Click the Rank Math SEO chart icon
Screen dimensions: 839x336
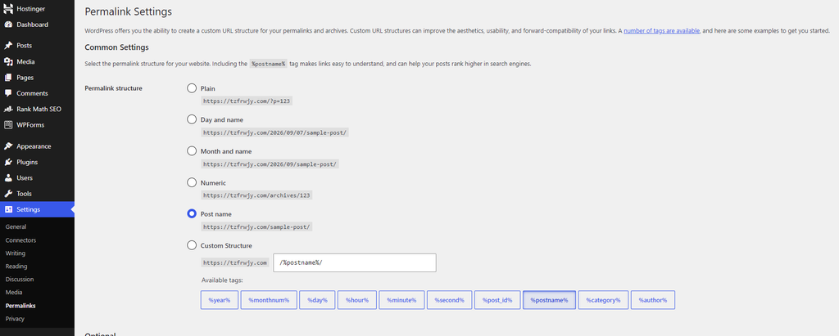(8, 109)
